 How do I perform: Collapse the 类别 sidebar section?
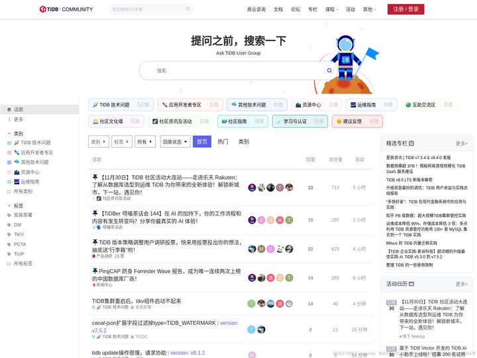15,133
